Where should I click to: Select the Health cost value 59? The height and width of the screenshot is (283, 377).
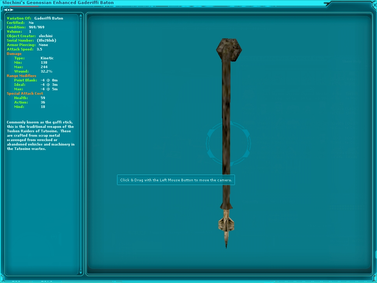click(43, 98)
